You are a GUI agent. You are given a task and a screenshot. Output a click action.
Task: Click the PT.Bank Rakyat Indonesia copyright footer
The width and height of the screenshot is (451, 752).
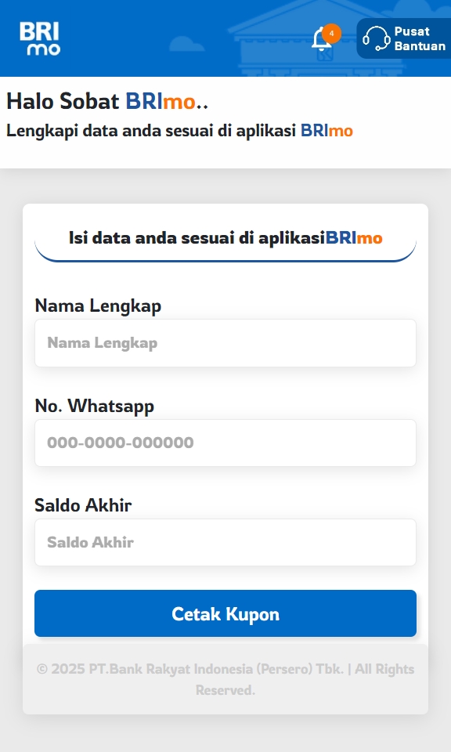coord(225,679)
